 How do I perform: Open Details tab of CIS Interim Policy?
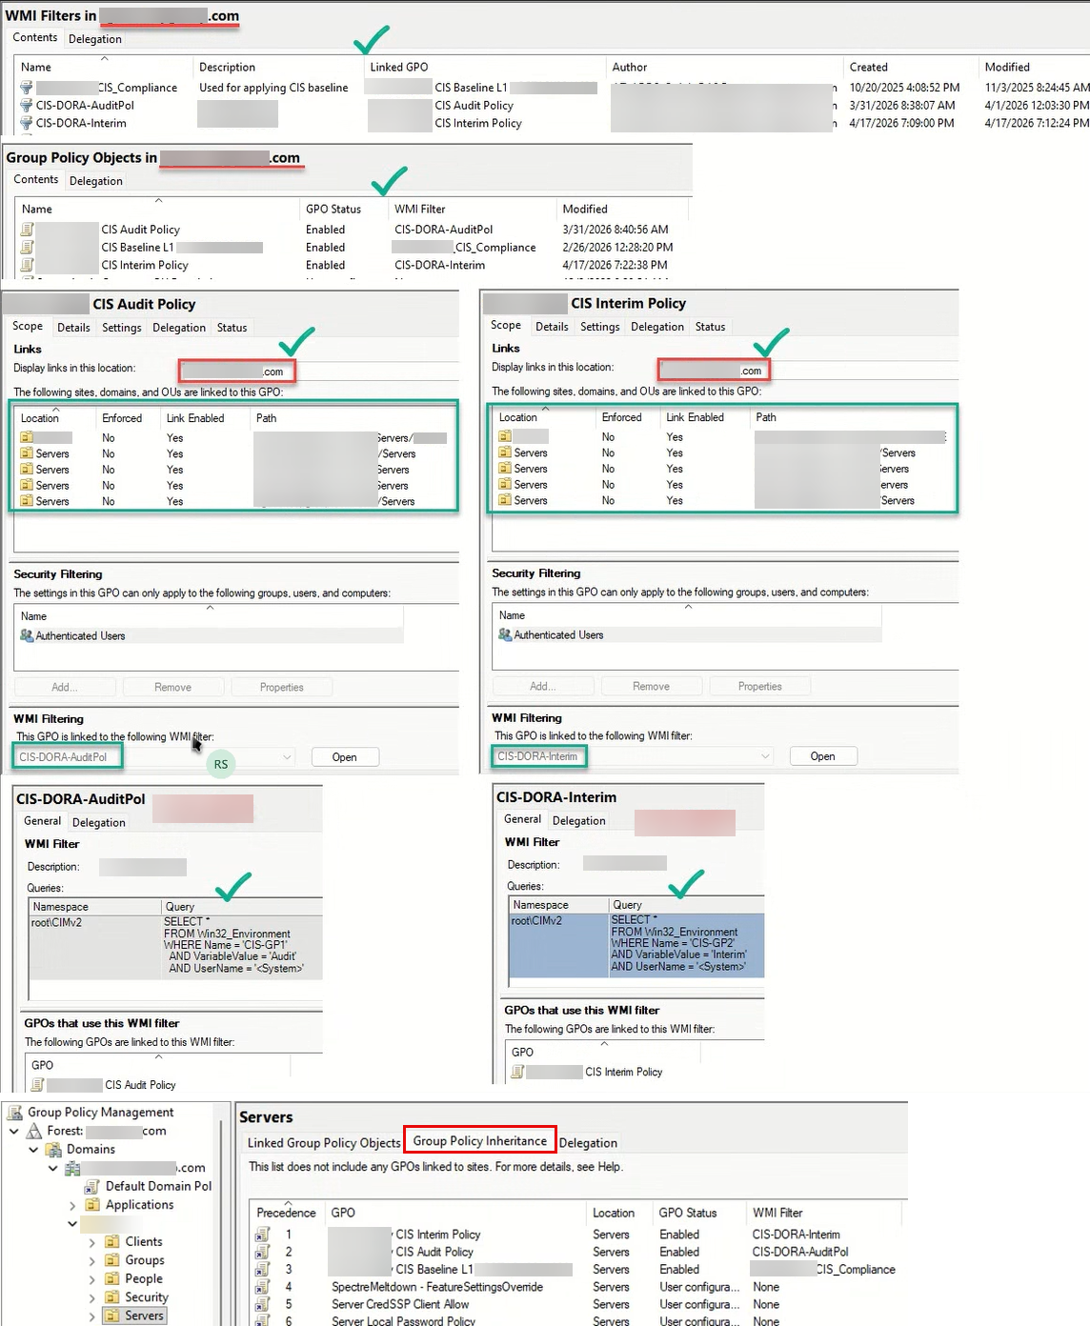pos(552,327)
